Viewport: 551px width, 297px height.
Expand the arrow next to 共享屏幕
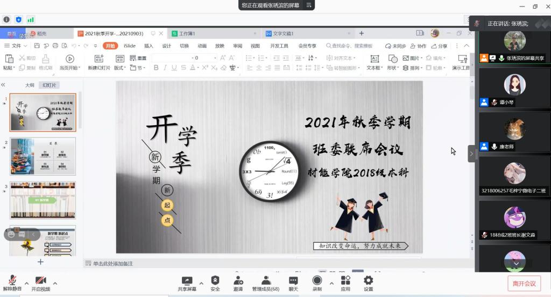pyautogui.click(x=201, y=284)
